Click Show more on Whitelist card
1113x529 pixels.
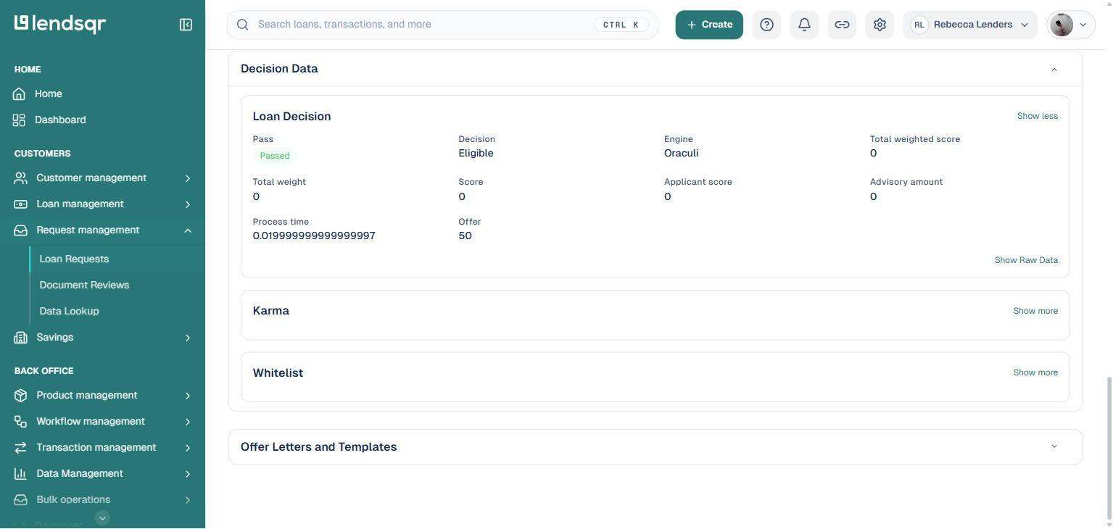1035,372
